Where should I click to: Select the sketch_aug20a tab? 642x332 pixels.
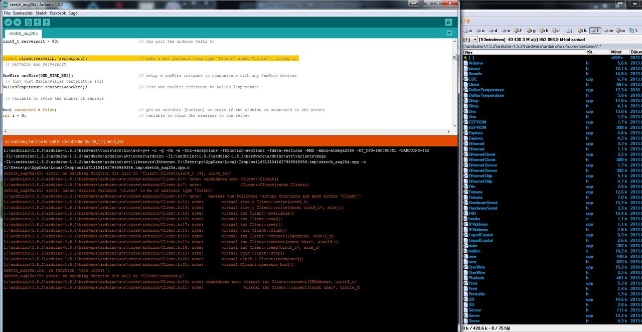pyautogui.click(x=23, y=33)
